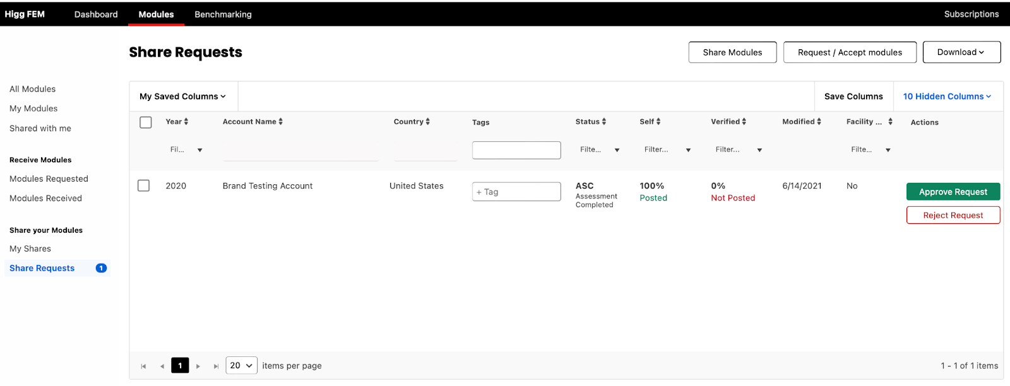Sort by Modified date icon

(x=819, y=122)
